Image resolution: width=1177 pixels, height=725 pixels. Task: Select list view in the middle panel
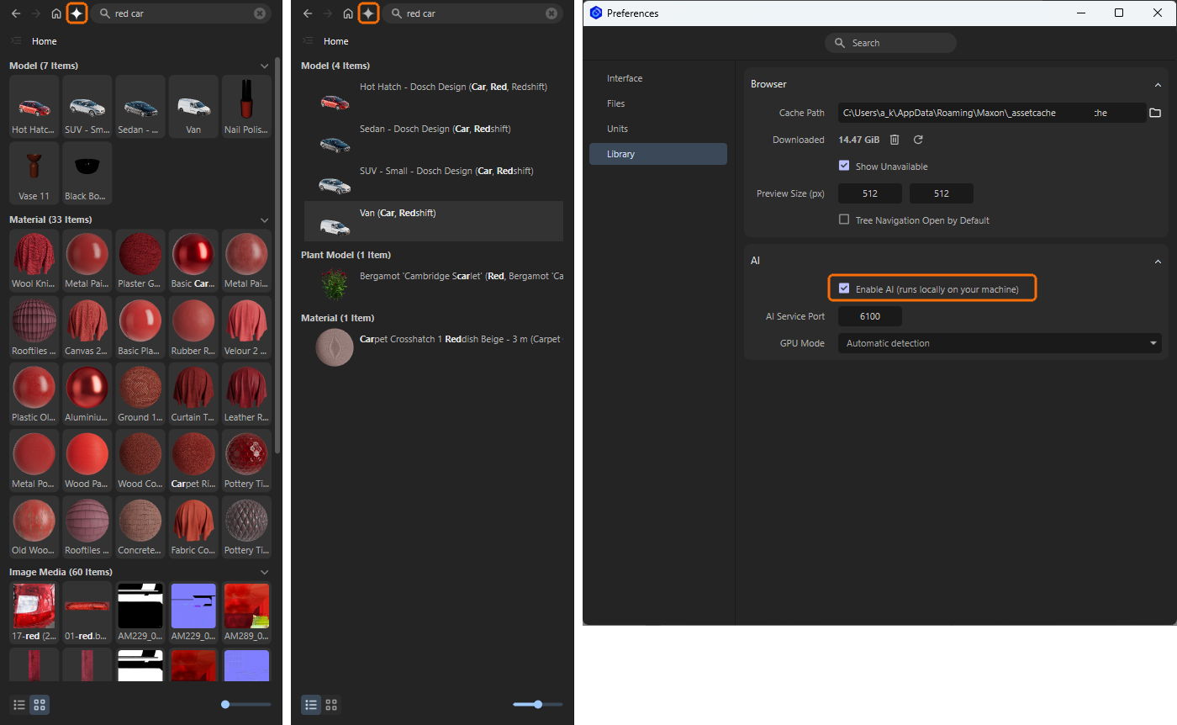pyautogui.click(x=311, y=705)
